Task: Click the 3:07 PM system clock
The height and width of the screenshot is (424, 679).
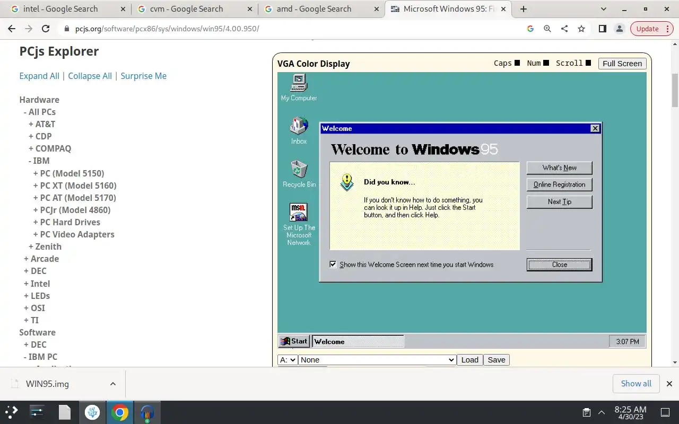Action: pos(628,341)
